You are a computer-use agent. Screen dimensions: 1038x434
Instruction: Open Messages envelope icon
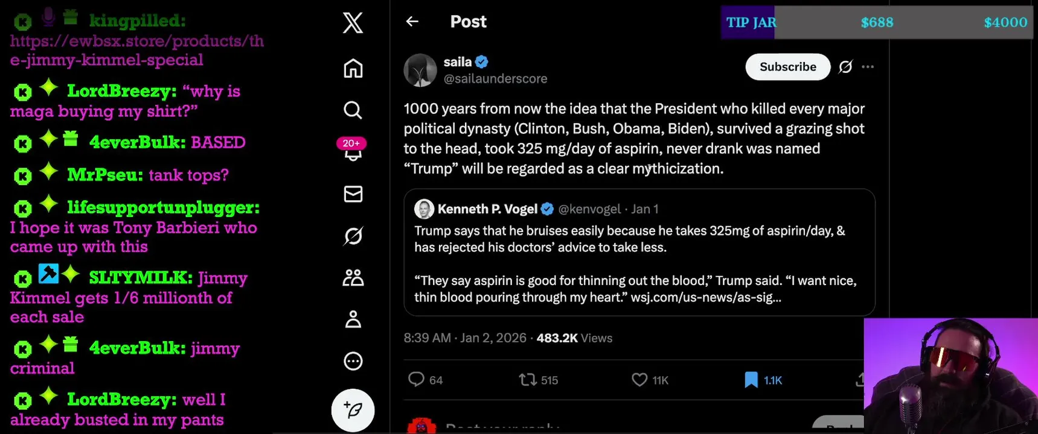[x=353, y=194]
